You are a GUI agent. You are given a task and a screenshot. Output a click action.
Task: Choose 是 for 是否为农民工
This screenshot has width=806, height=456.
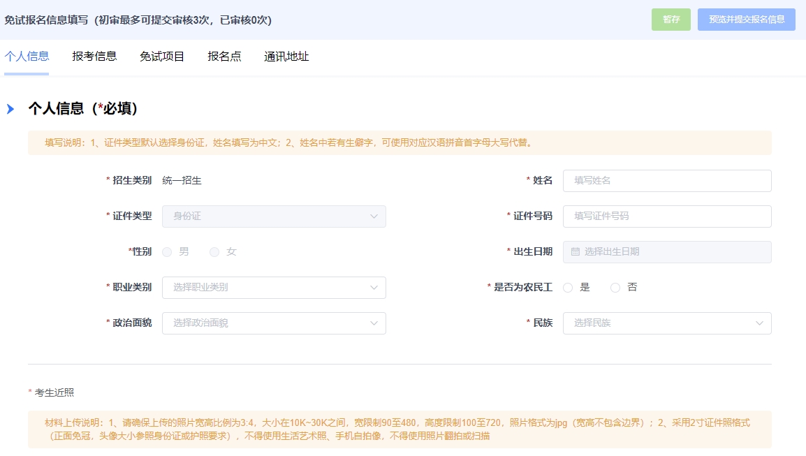pyautogui.click(x=568, y=288)
